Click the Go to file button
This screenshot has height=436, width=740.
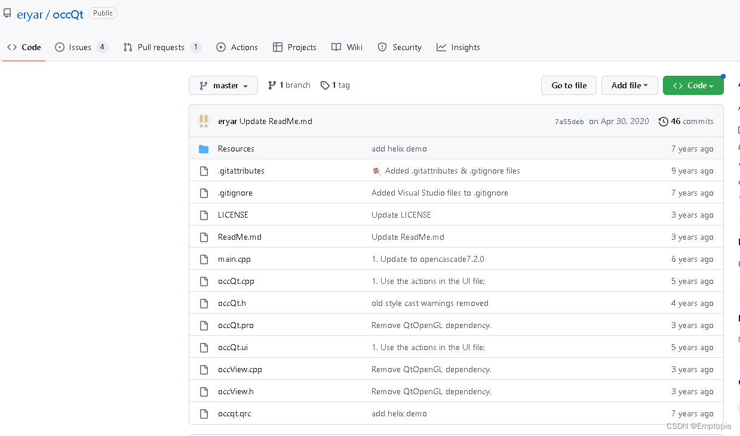point(569,85)
